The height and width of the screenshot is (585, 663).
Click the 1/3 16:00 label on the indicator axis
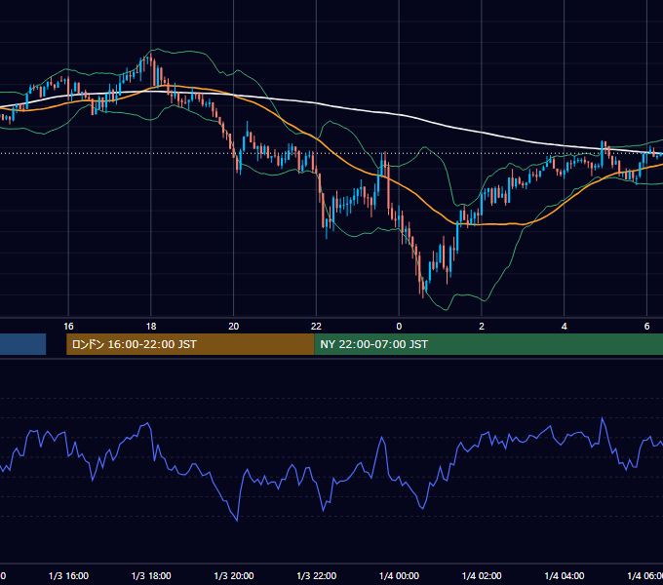[68, 576]
